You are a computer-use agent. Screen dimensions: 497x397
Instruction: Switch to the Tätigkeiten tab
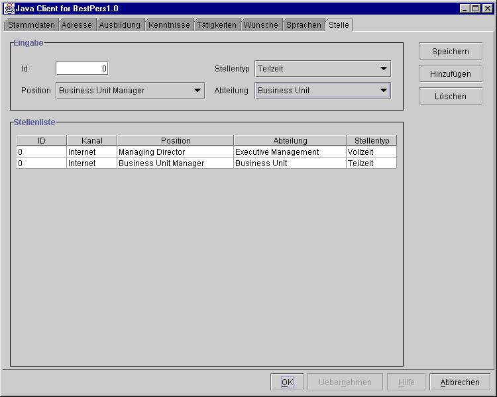[217, 25]
